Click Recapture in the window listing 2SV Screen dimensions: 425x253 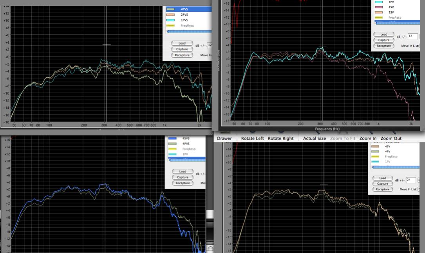tap(384, 46)
